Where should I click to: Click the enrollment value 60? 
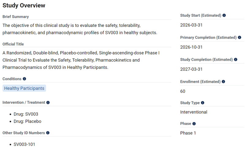183,91
